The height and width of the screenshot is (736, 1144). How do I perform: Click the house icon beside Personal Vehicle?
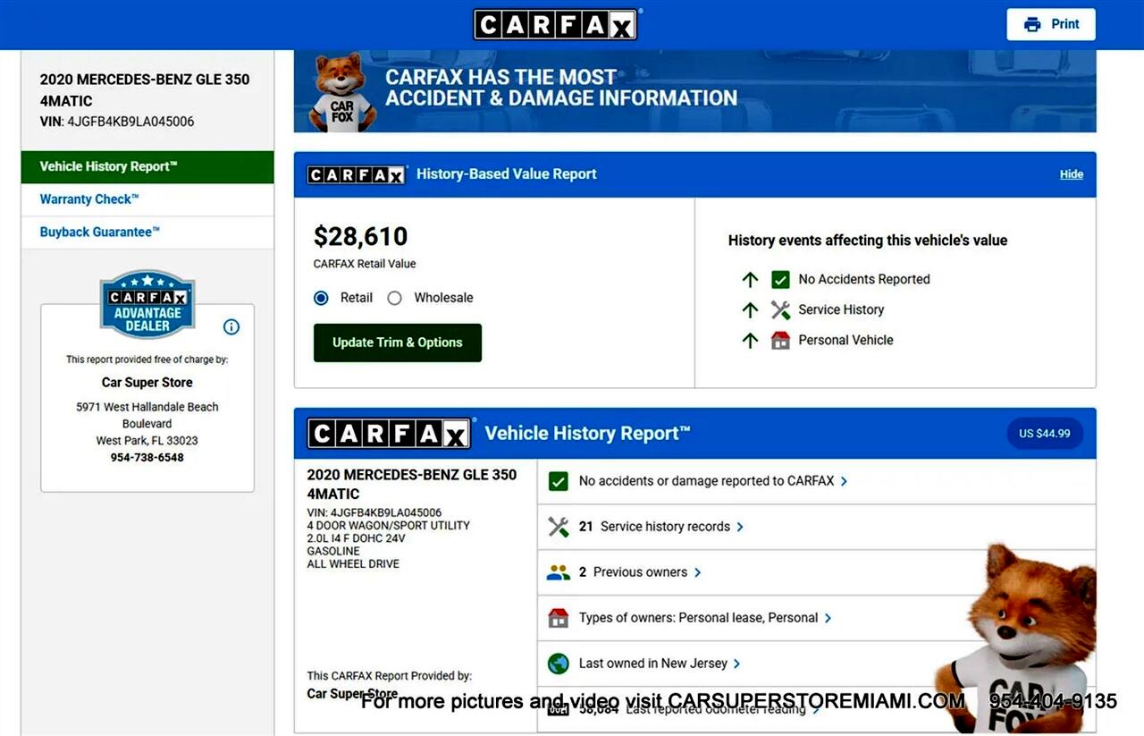(x=780, y=340)
